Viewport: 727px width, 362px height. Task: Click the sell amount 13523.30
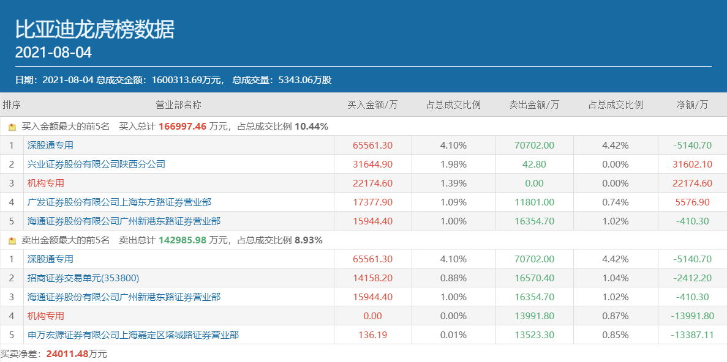[x=534, y=334]
